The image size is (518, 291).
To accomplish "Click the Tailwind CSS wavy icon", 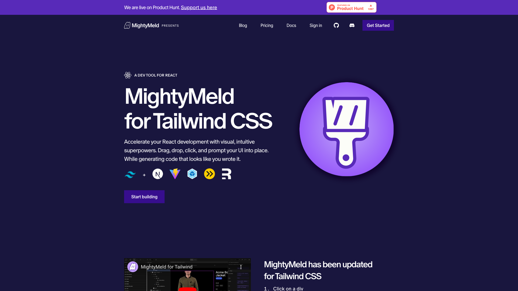I will point(130,174).
